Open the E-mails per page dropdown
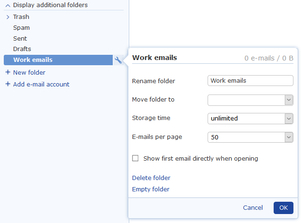 click(x=251, y=137)
